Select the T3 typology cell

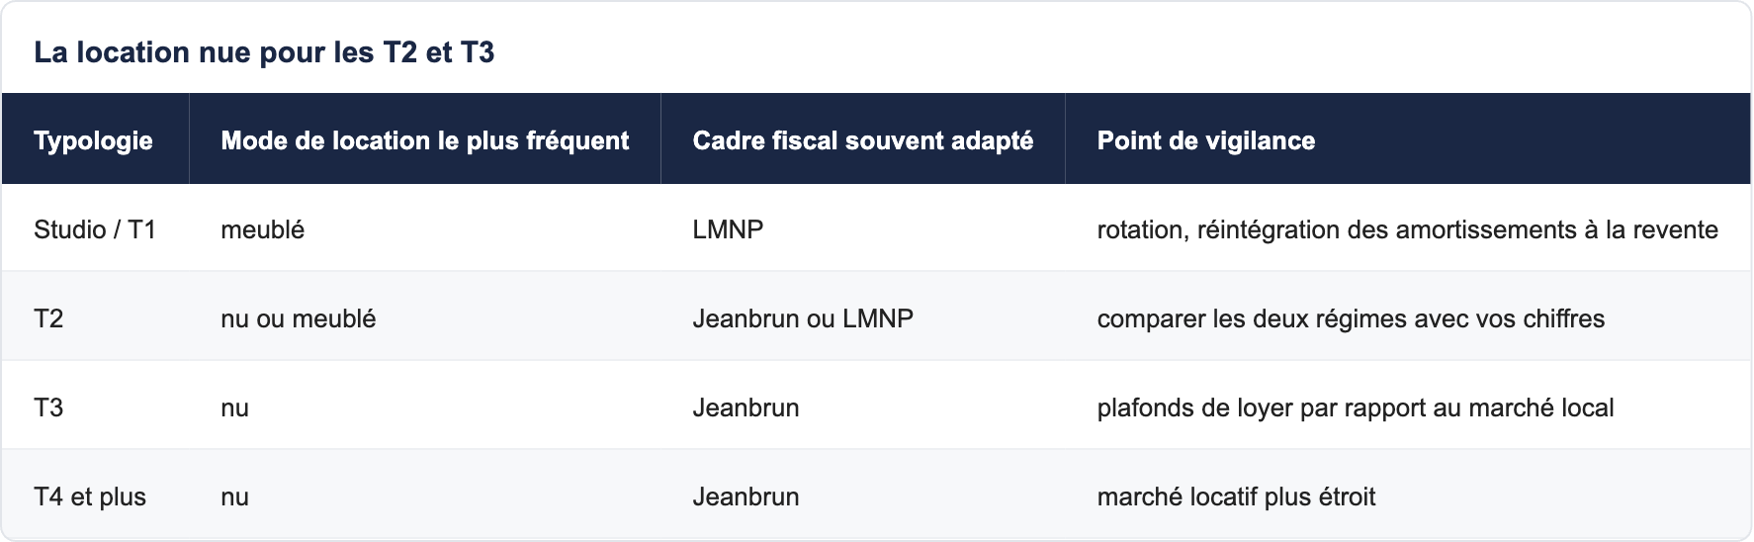(48, 407)
